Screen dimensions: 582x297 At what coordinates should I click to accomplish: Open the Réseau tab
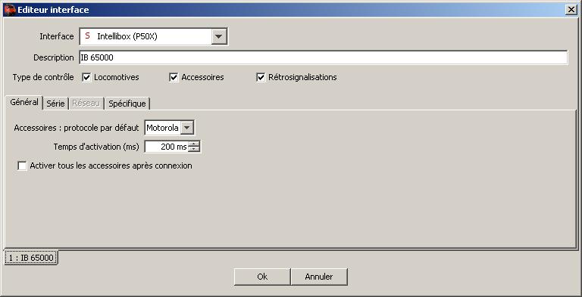(86, 104)
